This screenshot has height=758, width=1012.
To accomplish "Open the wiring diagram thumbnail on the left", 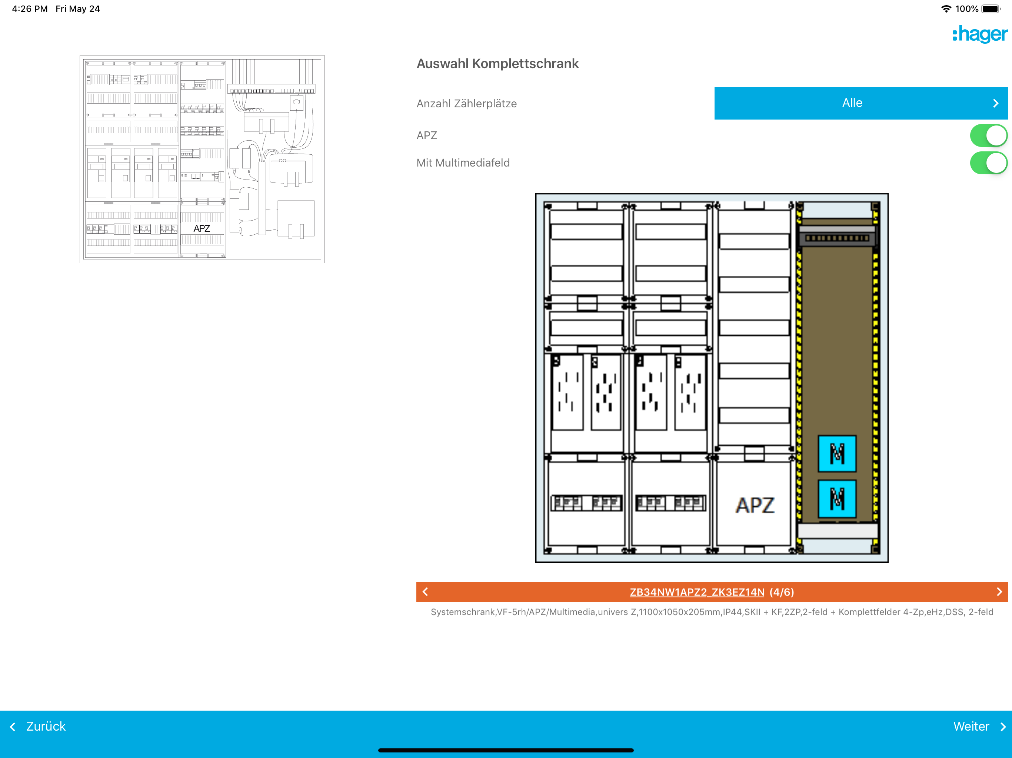I will point(202,159).
